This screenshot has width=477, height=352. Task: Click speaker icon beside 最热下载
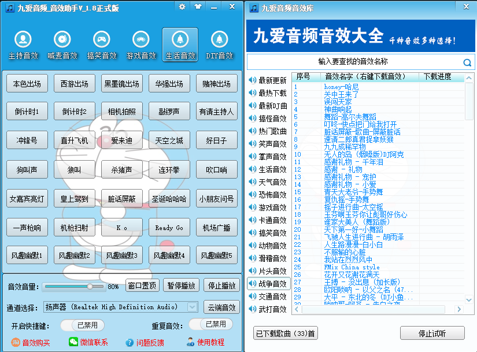(253, 93)
